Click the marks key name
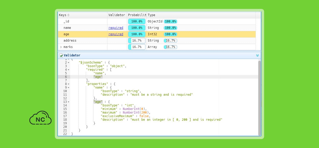Screen dimensions: 319x148 pos(68,47)
